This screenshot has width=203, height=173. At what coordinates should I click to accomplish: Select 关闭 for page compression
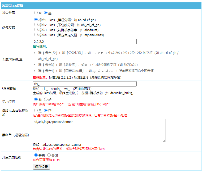tap(49, 155)
